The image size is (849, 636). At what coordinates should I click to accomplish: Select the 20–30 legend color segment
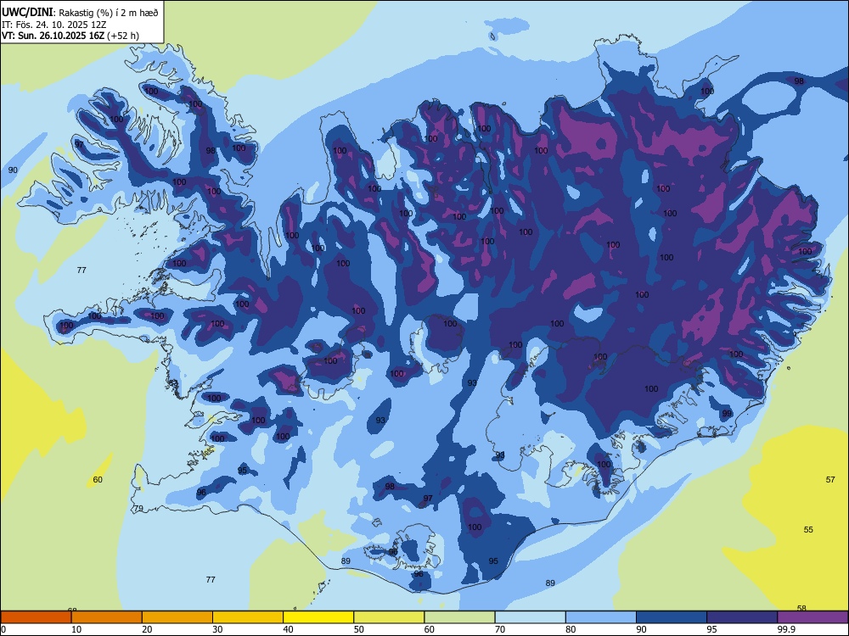pyautogui.click(x=177, y=617)
